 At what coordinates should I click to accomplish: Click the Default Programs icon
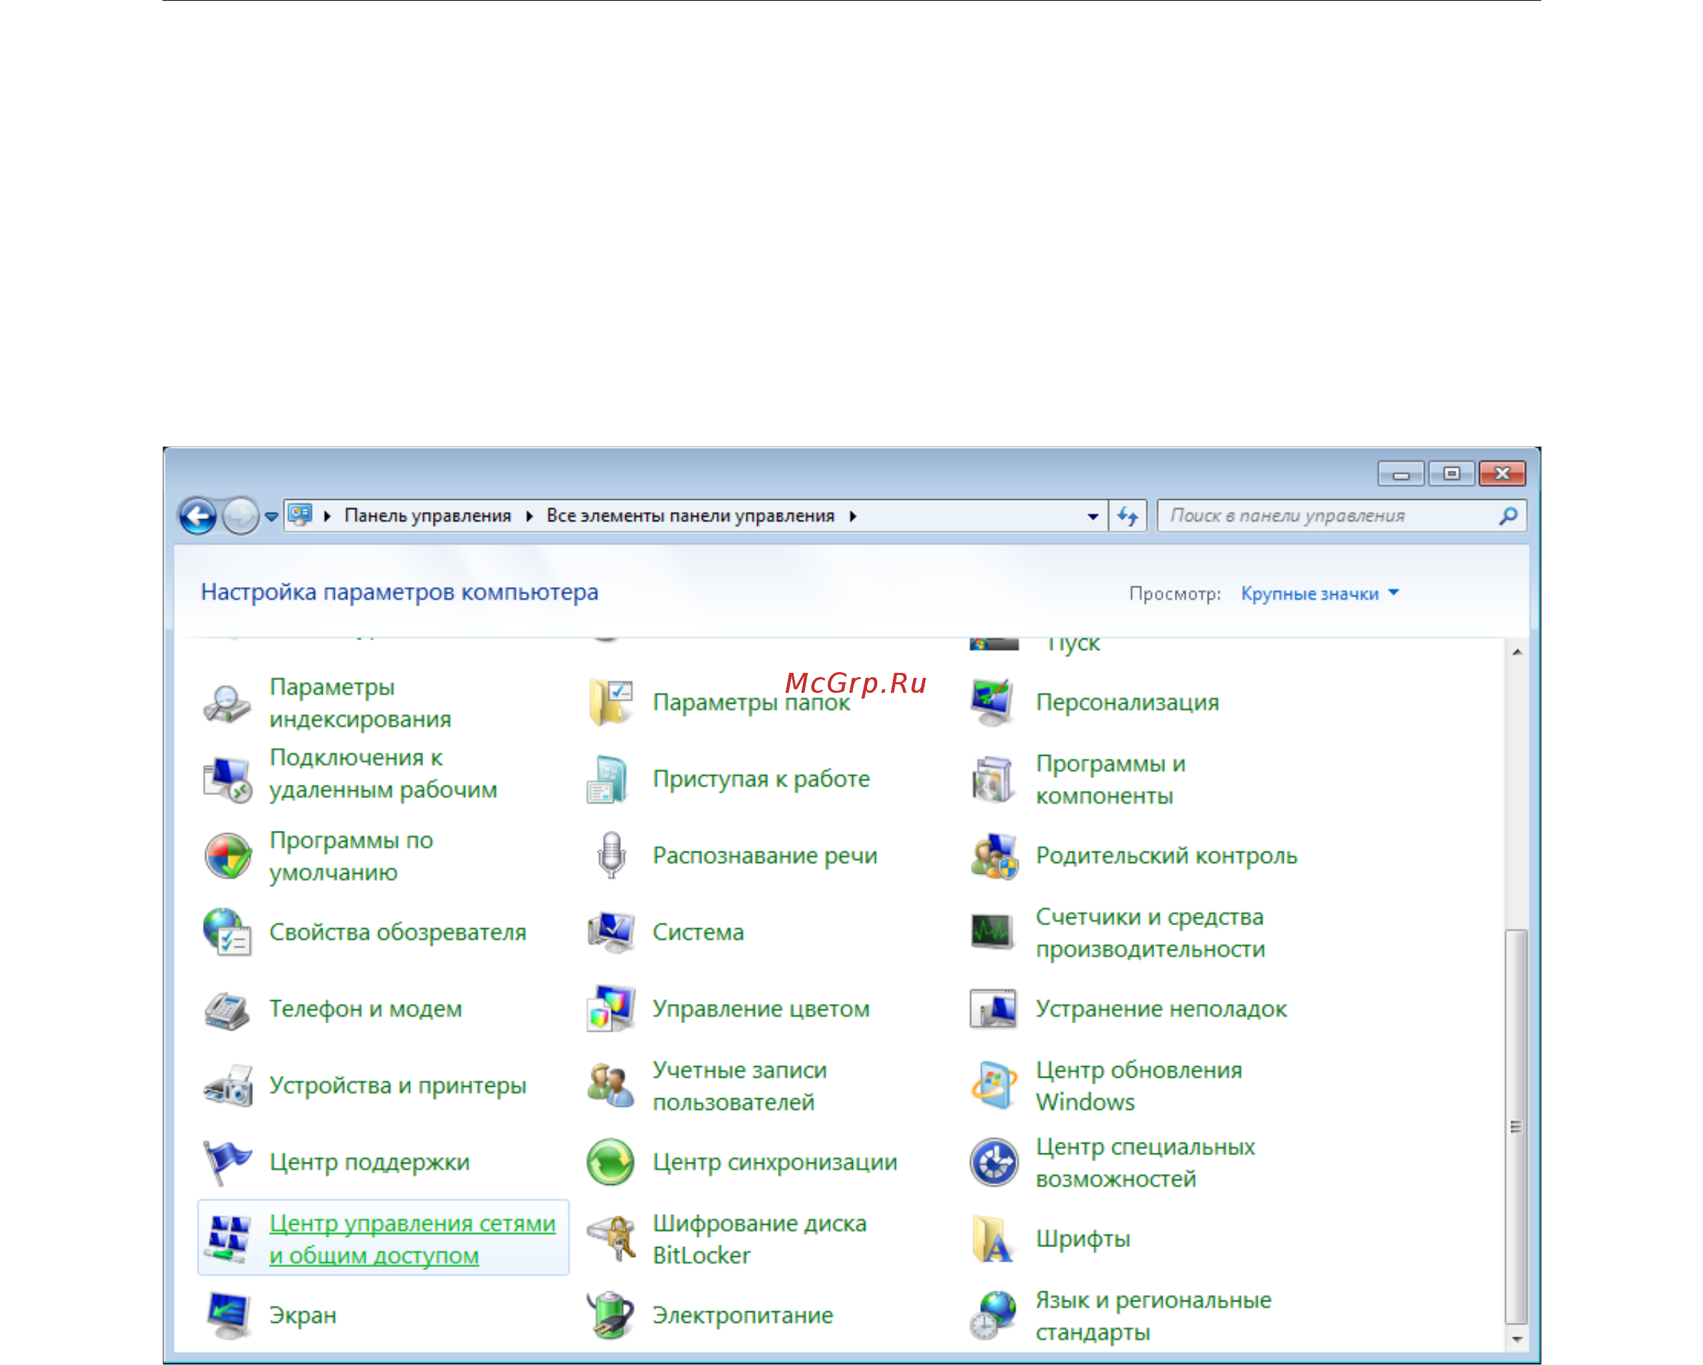[228, 855]
